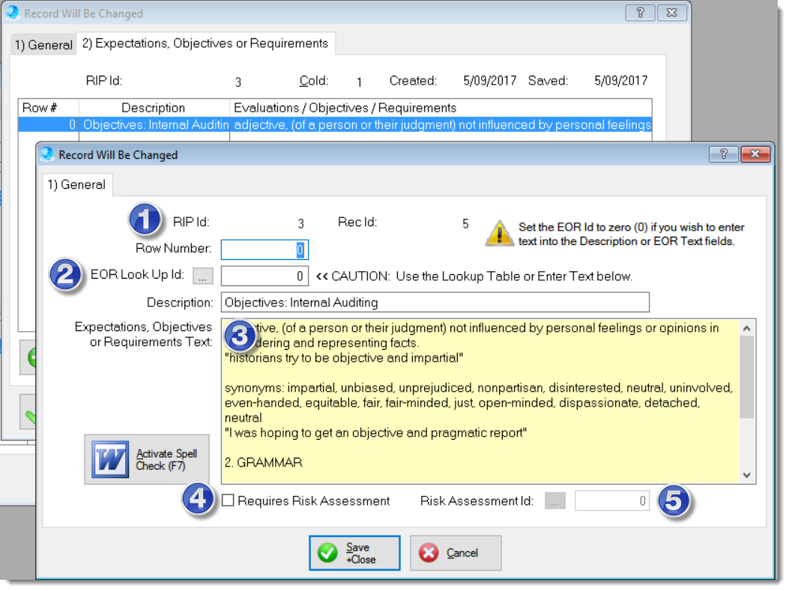
Task: Enable the Requires Risk Assessment checkbox
Action: [228, 501]
